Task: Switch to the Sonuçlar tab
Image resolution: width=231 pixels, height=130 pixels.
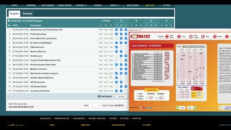Action: click(27, 14)
